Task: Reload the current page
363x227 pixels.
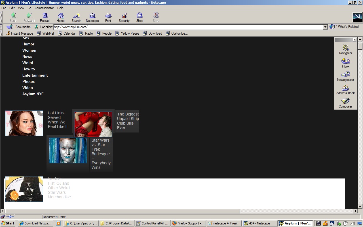Action: click(45, 17)
